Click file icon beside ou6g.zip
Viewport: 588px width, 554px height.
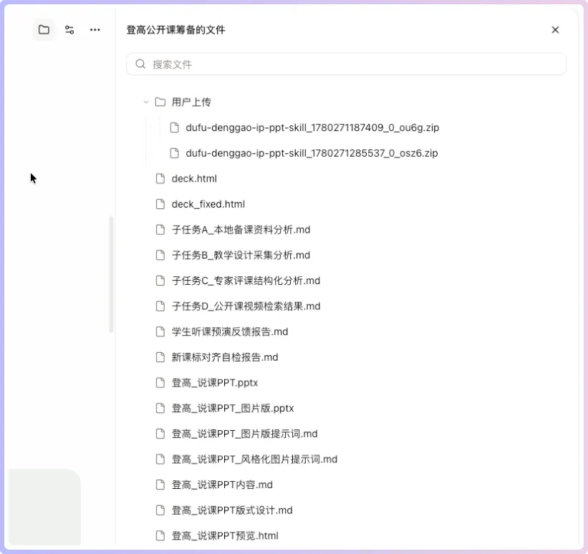tap(174, 127)
